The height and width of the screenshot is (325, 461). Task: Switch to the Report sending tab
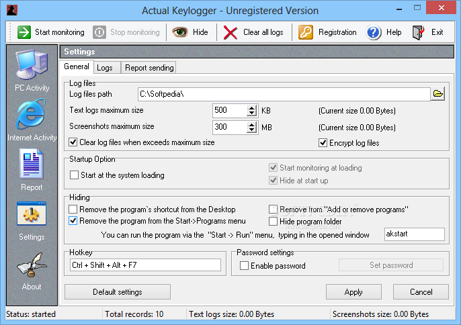pos(149,68)
